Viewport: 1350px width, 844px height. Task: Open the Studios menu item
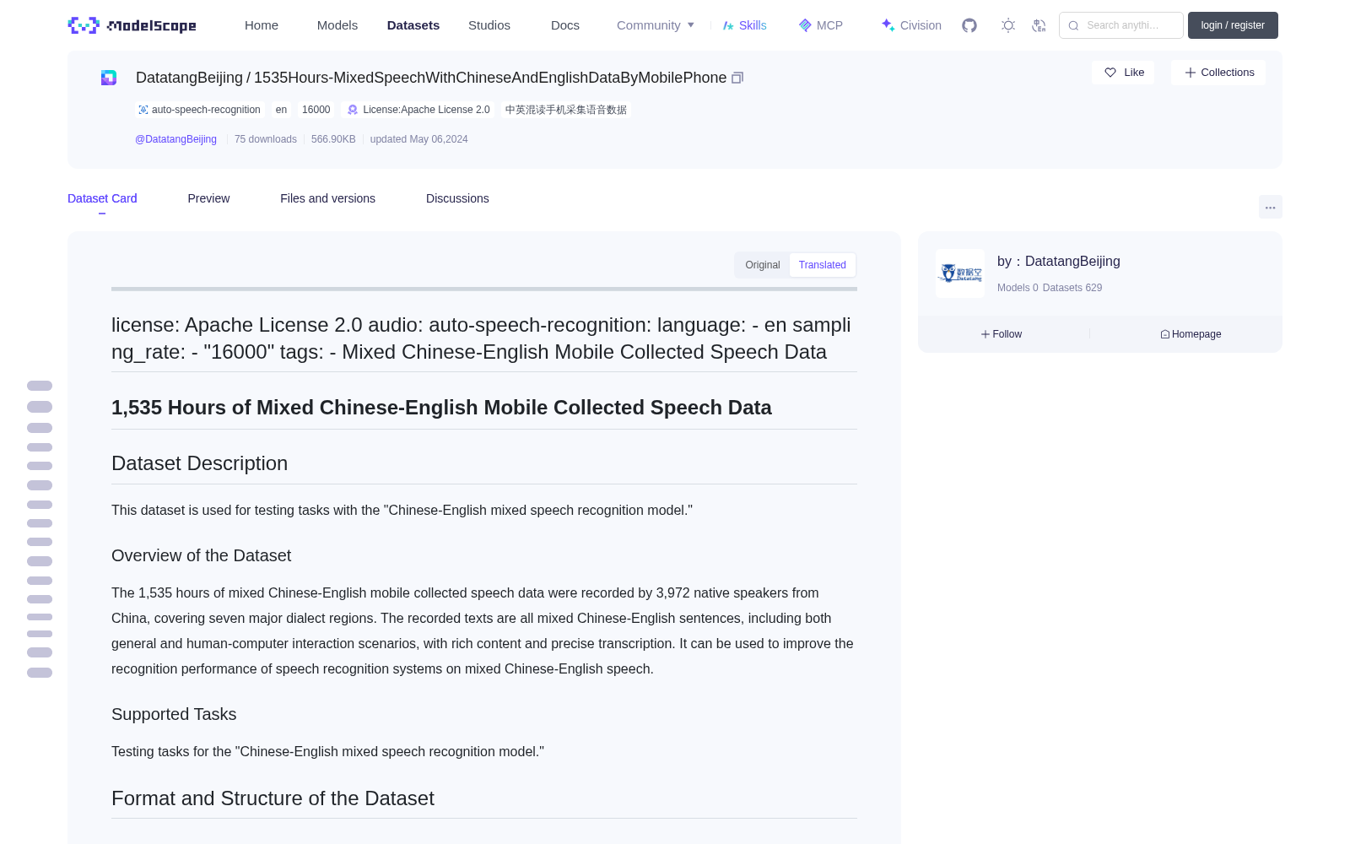pos(489,25)
